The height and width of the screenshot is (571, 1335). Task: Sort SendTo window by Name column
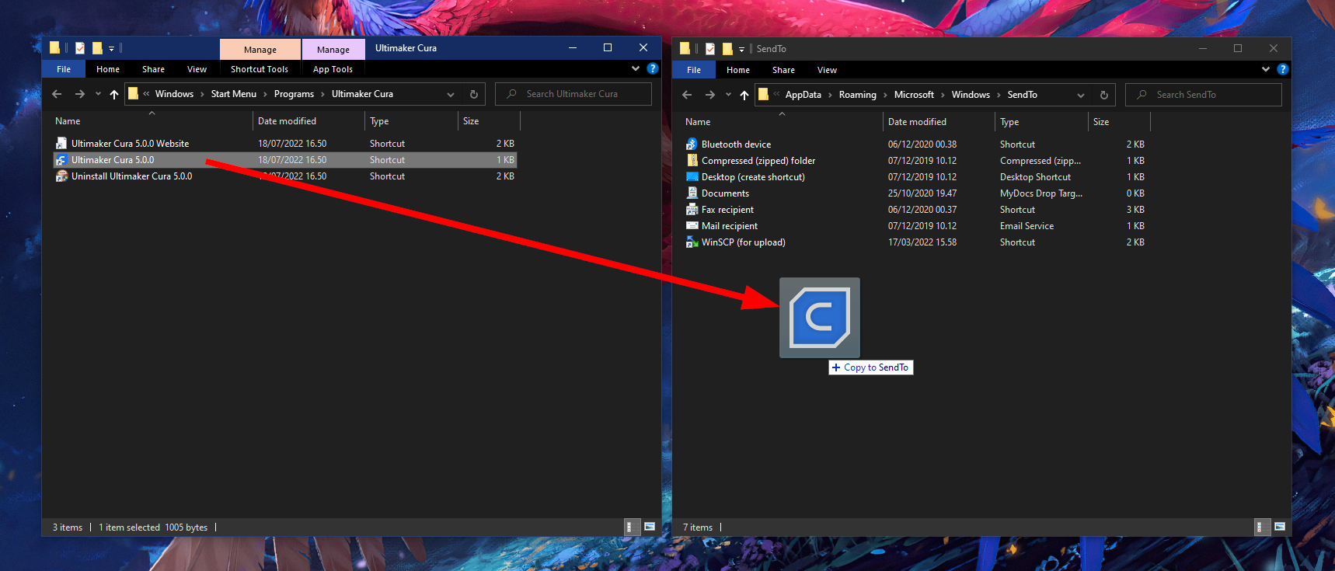click(x=781, y=122)
